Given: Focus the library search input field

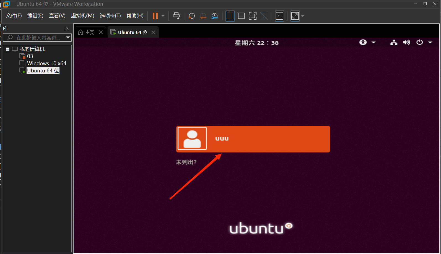Looking at the screenshot, I should coord(35,38).
